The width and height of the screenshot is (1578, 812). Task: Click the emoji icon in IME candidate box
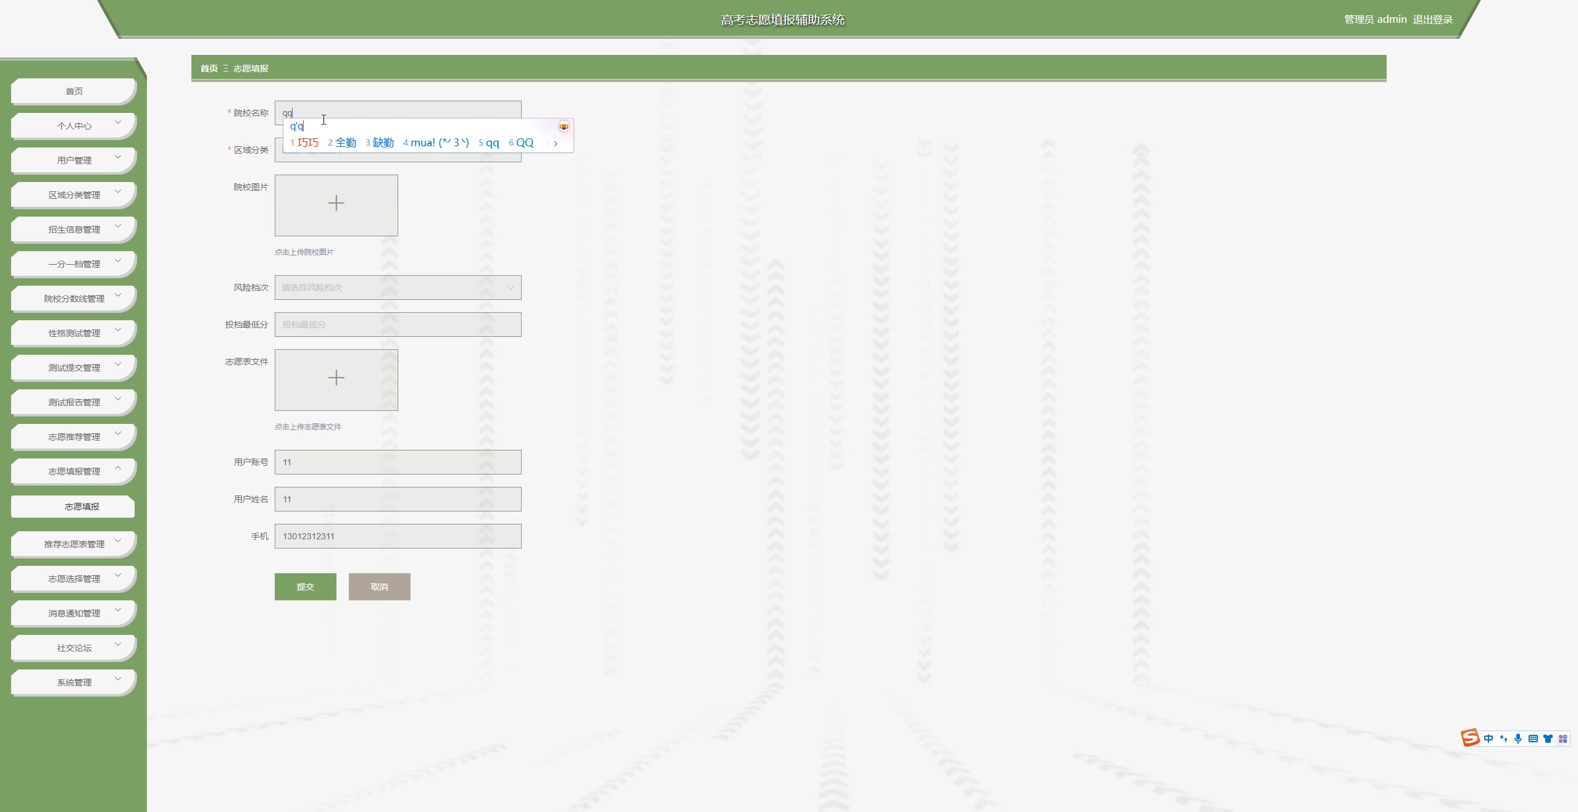564,126
